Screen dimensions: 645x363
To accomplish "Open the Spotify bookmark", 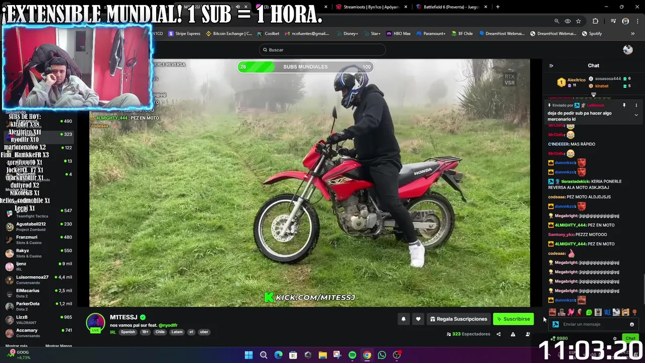I will [x=592, y=34].
